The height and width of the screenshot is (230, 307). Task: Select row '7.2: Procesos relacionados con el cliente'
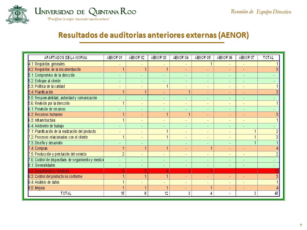click(154, 137)
